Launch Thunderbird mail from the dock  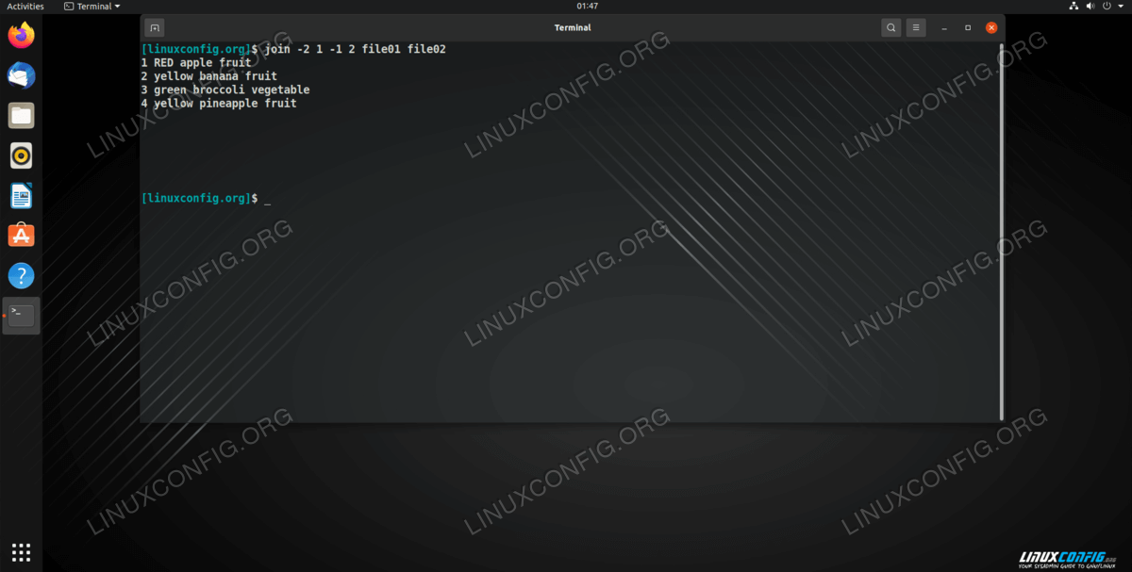(x=21, y=75)
